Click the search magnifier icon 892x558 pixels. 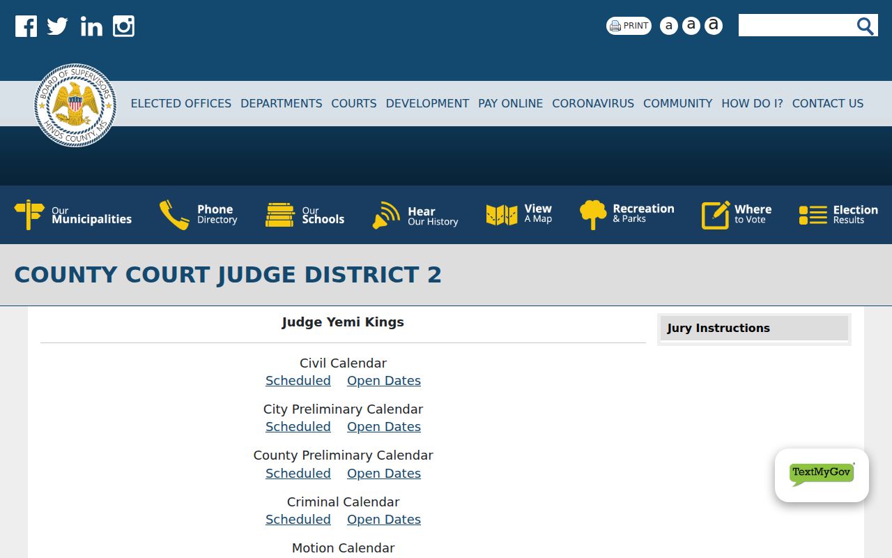point(865,26)
